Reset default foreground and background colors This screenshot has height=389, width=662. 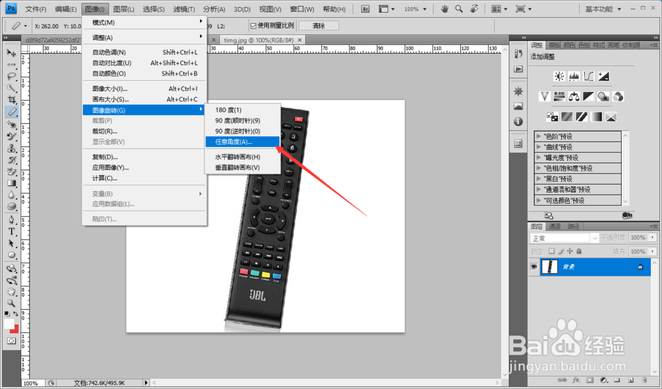pyautogui.click(x=7, y=314)
